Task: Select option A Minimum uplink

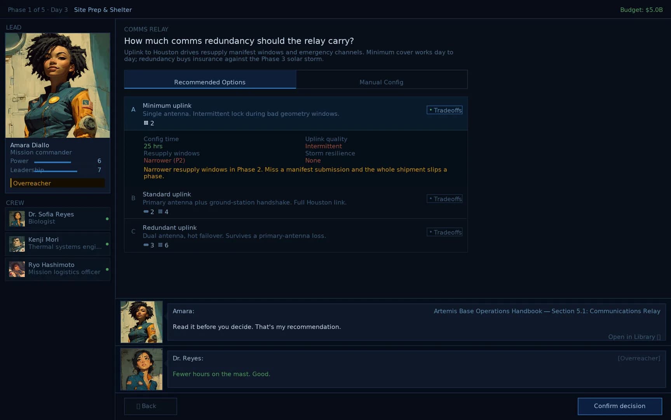Action: (296, 114)
